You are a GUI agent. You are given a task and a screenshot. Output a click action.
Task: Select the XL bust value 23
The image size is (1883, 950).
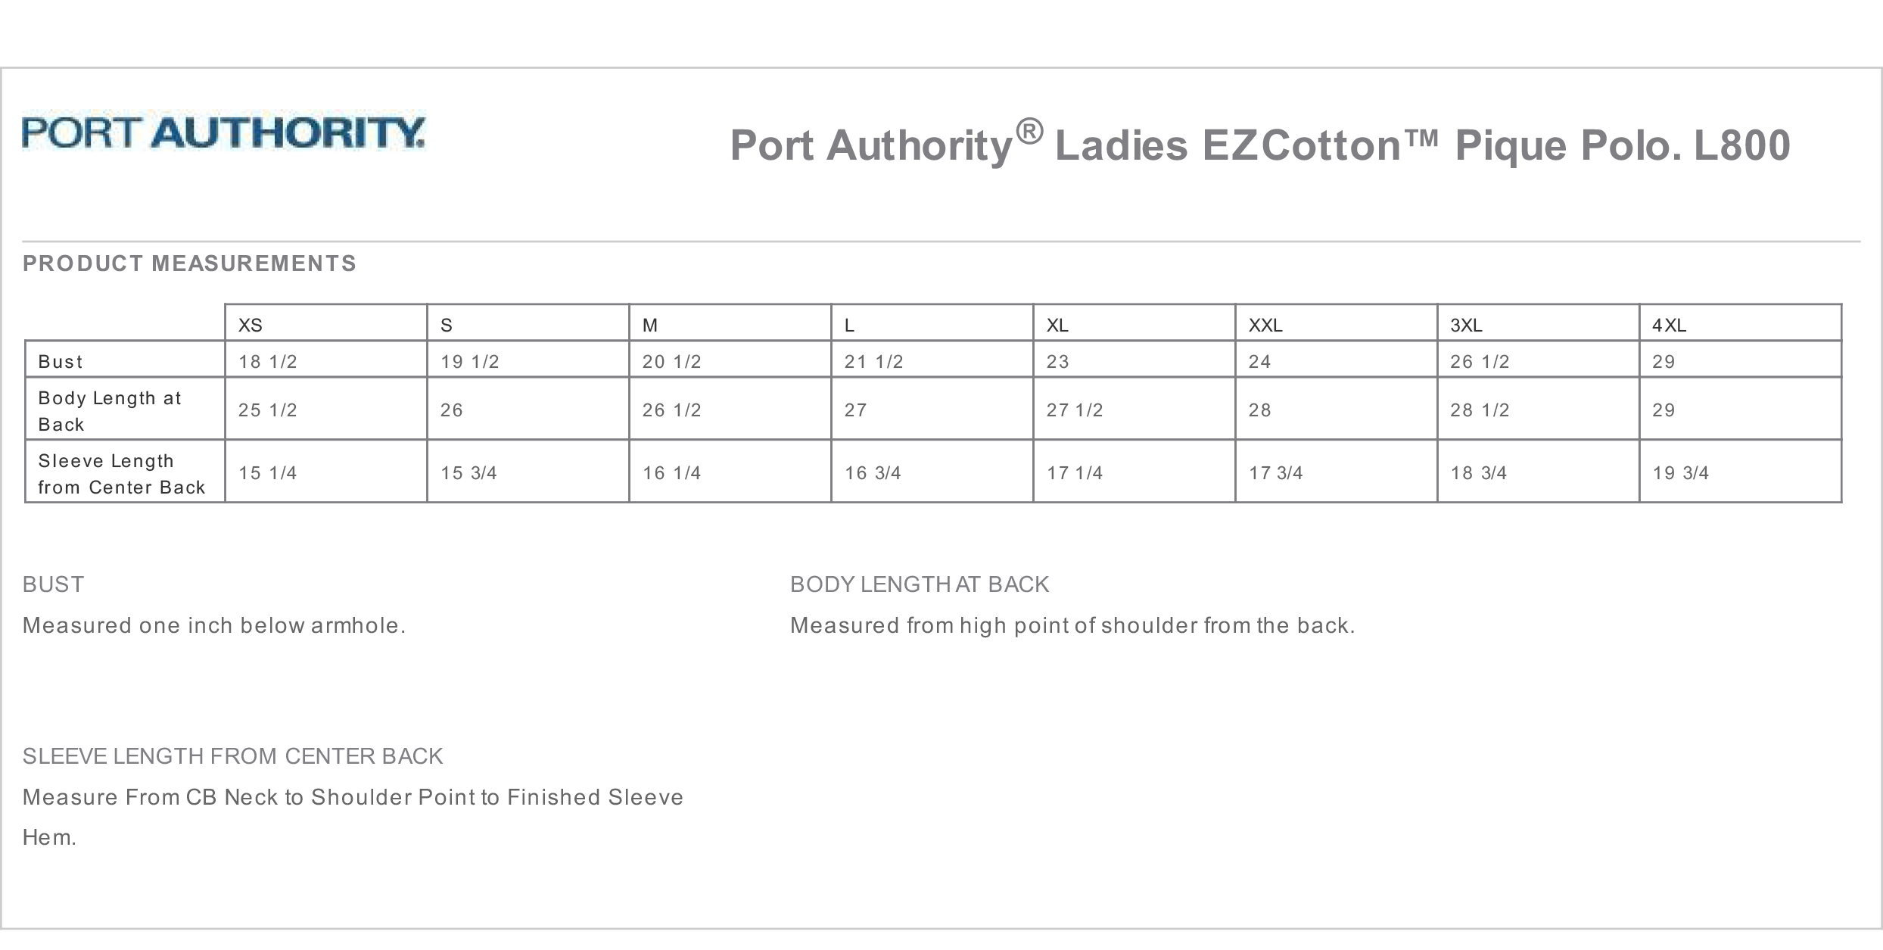(x=1057, y=362)
